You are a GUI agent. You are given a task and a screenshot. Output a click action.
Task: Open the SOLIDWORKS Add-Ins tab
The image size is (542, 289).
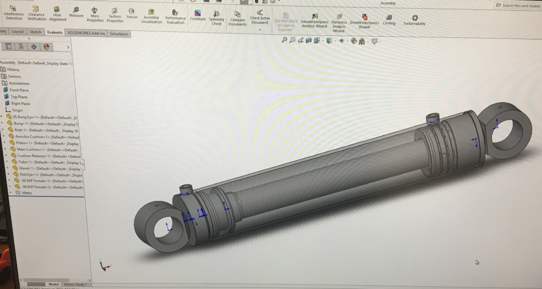tap(86, 33)
